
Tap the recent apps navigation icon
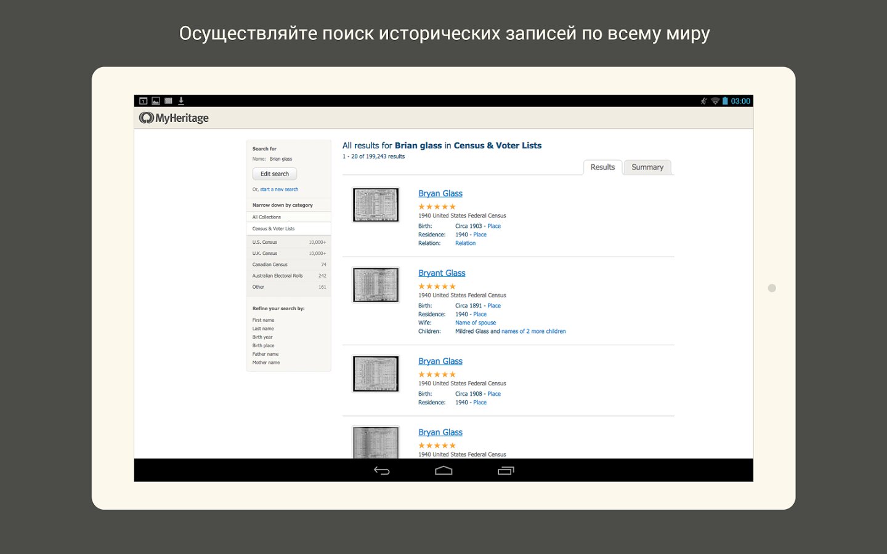point(506,471)
